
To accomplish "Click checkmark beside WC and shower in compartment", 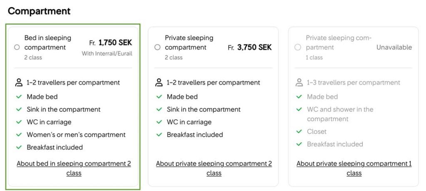I will [x=299, y=109].
